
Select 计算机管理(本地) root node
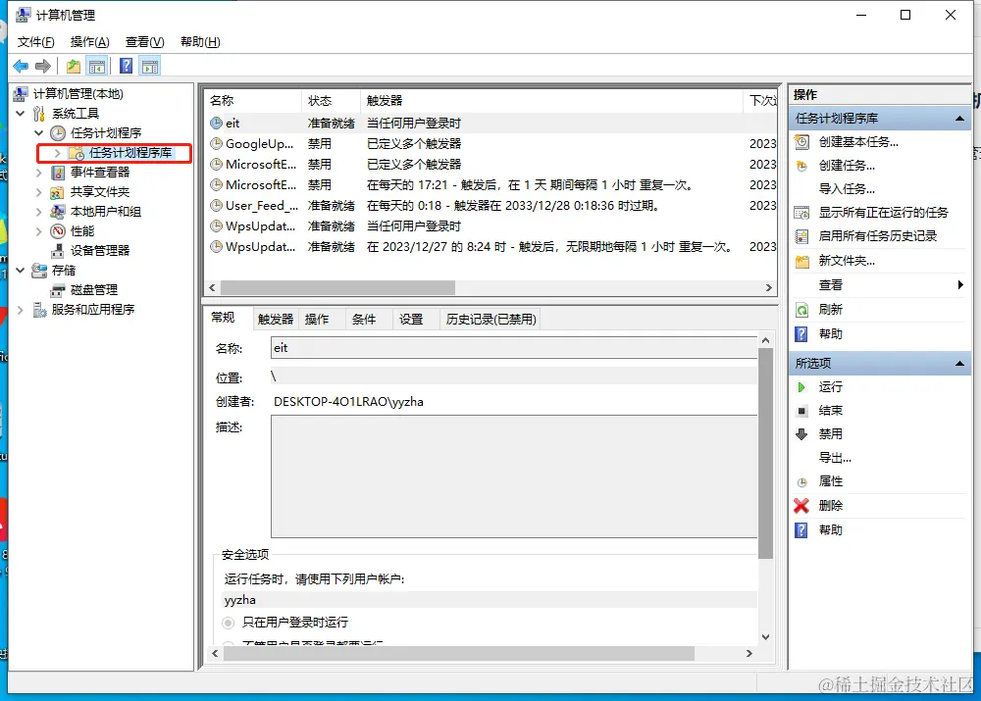coord(78,94)
